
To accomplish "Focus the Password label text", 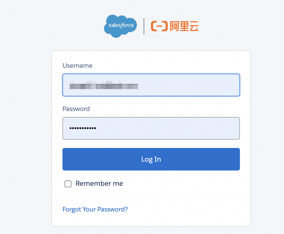I will 76,109.
